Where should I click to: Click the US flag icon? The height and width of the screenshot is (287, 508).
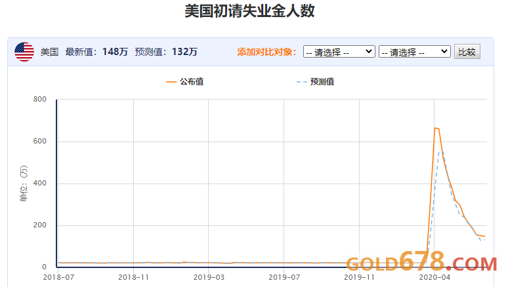tap(24, 52)
